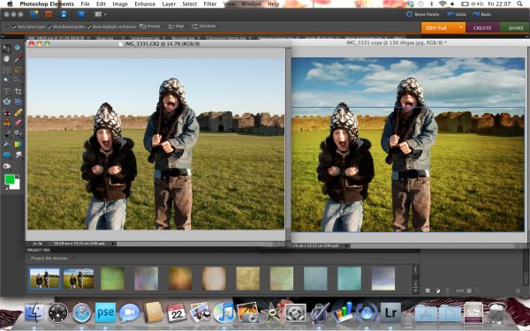Select the Lasso tool
530x331 pixels.
click(18, 70)
